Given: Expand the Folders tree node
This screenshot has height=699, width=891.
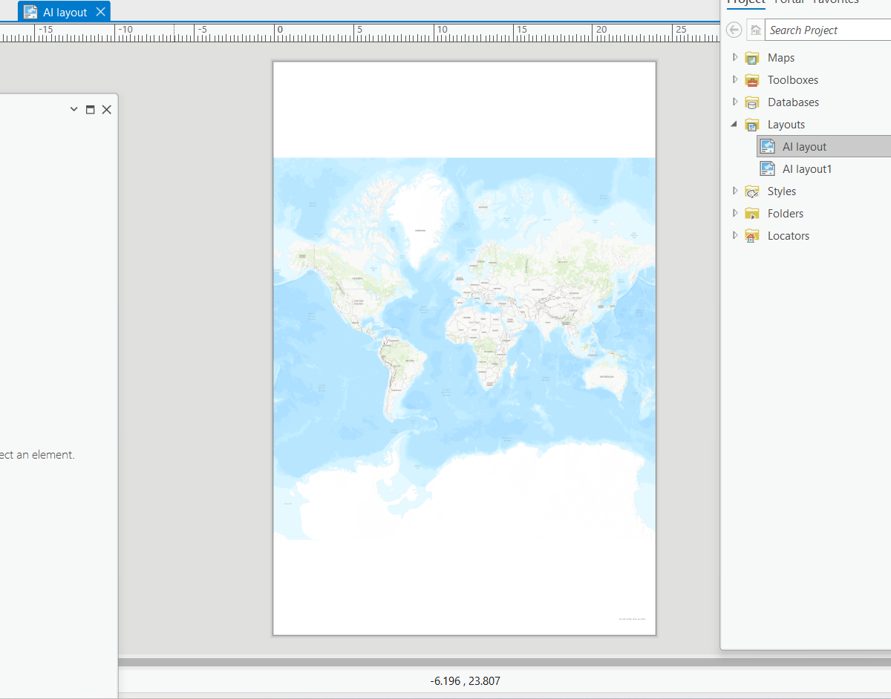Looking at the screenshot, I should click(734, 213).
